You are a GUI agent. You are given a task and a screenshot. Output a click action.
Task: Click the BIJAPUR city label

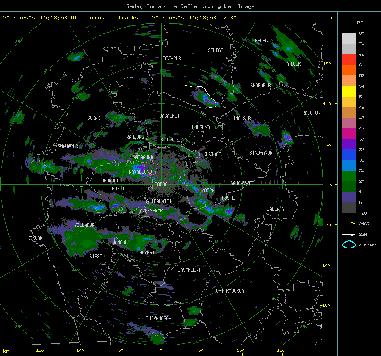(x=172, y=58)
